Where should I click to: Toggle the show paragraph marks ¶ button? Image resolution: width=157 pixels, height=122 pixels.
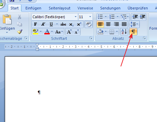pyautogui.click(x=133, y=32)
